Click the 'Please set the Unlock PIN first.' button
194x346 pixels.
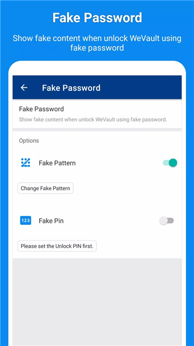click(57, 246)
